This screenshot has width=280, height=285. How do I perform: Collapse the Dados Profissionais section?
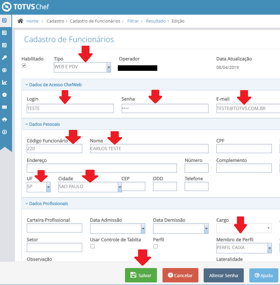(x=47, y=203)
